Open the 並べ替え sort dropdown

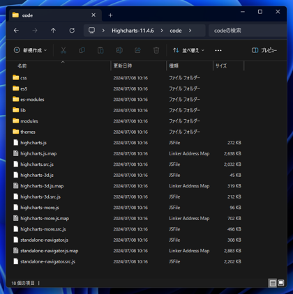tap(188, 50)
